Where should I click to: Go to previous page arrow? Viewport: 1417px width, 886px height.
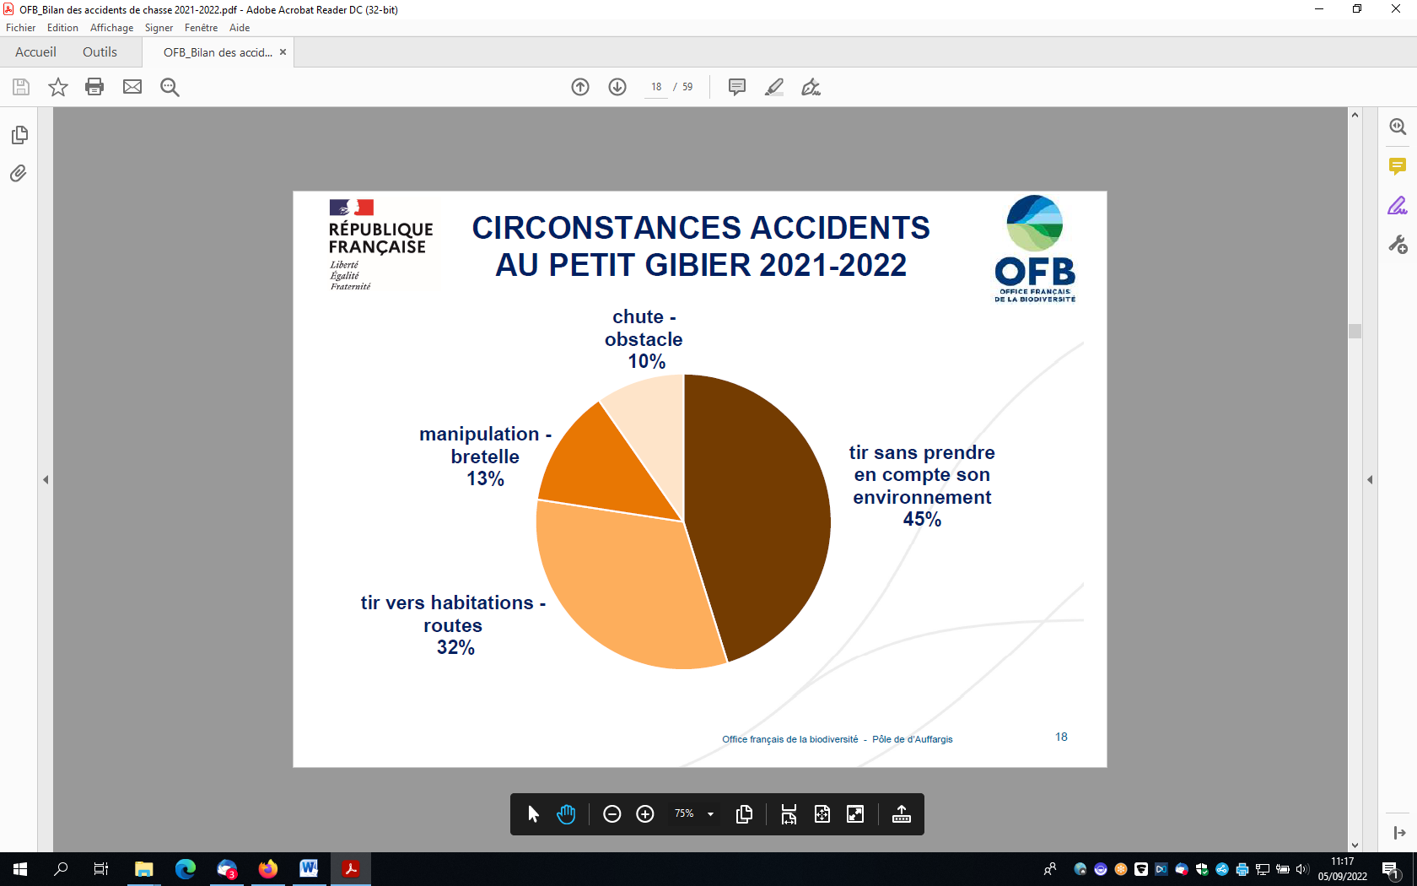point(580,87)
